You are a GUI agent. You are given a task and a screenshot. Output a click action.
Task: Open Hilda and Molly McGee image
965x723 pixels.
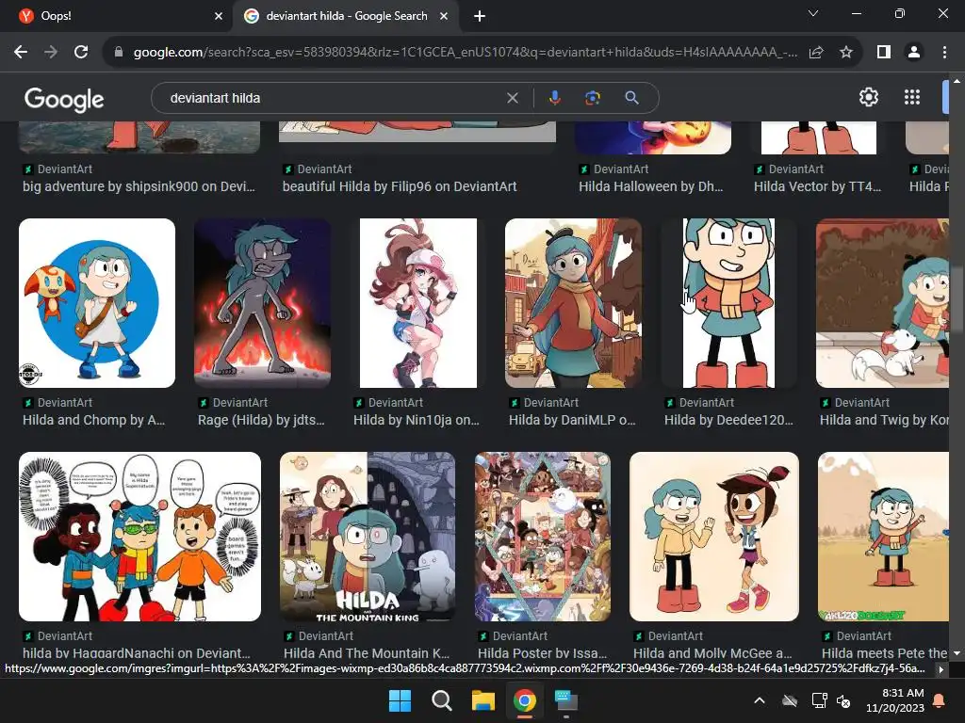tap(714, 537)
